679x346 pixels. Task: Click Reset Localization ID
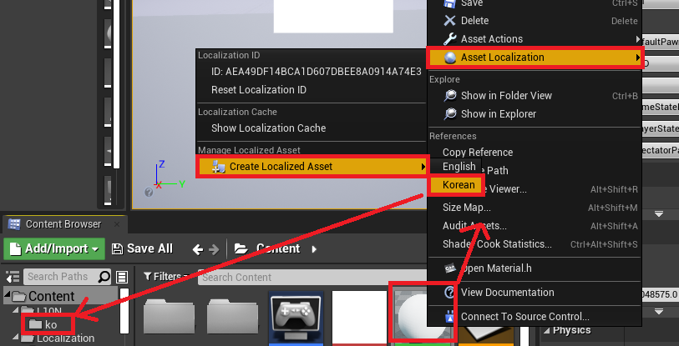click(x=259, y=90)
